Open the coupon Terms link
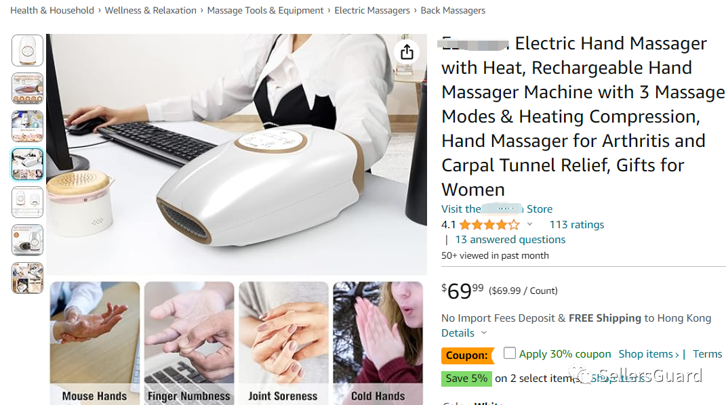 (707, 354)
